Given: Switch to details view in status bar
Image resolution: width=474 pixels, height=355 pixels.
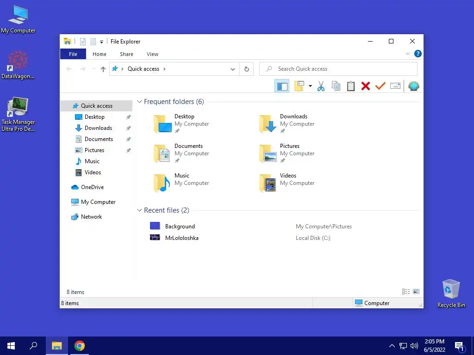Looking at the screenshot, I should [406, 292].
